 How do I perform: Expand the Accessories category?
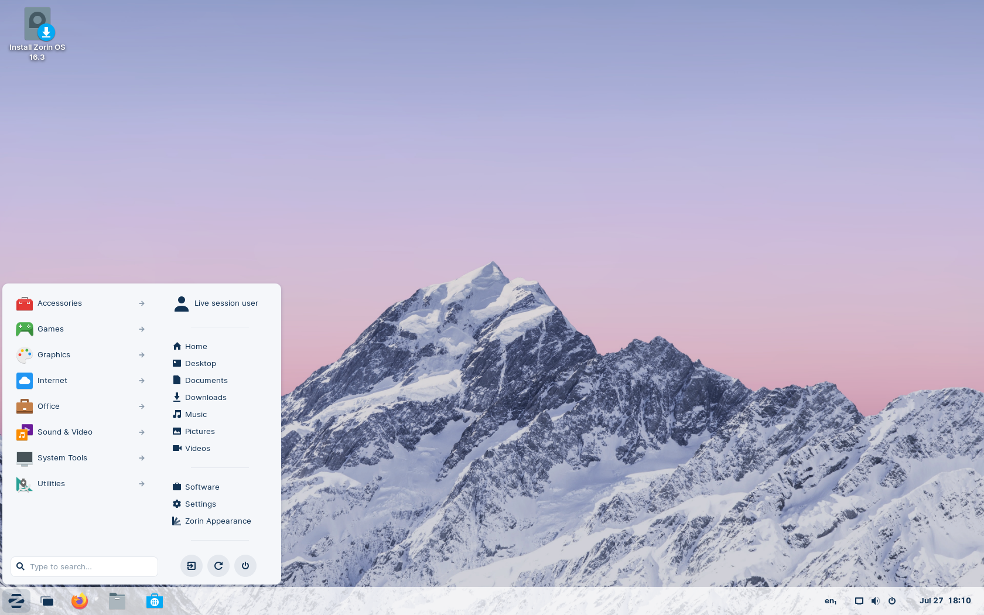tap(60, 303)
